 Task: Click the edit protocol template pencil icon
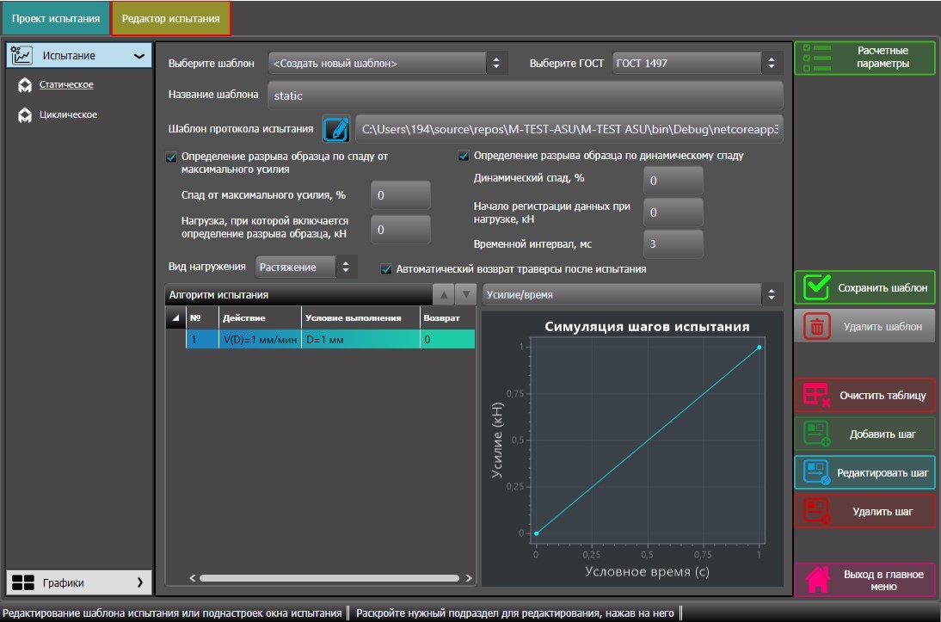(x=336, y=129)
